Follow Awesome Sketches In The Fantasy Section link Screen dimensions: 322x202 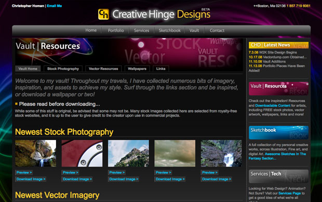pos(277,156)
